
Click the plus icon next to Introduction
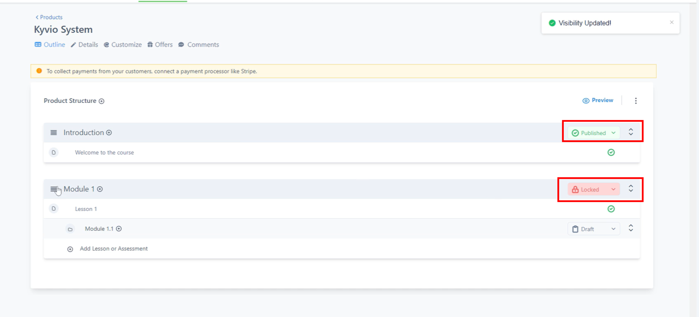(x=109, y=133)
